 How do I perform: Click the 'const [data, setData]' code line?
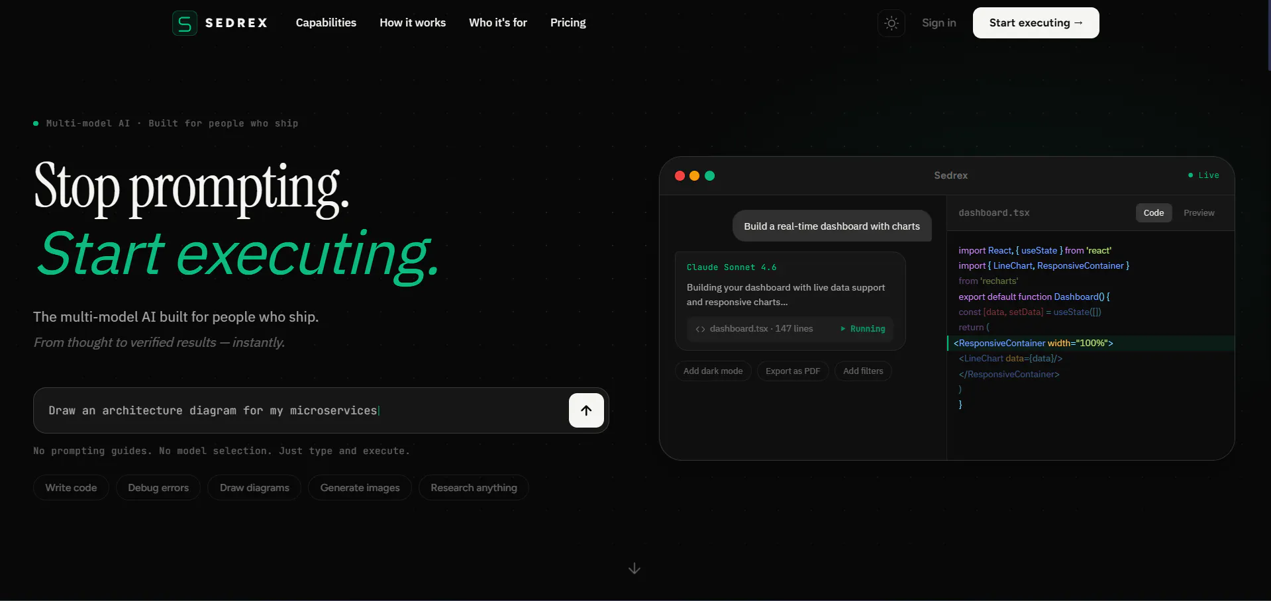1029,312
